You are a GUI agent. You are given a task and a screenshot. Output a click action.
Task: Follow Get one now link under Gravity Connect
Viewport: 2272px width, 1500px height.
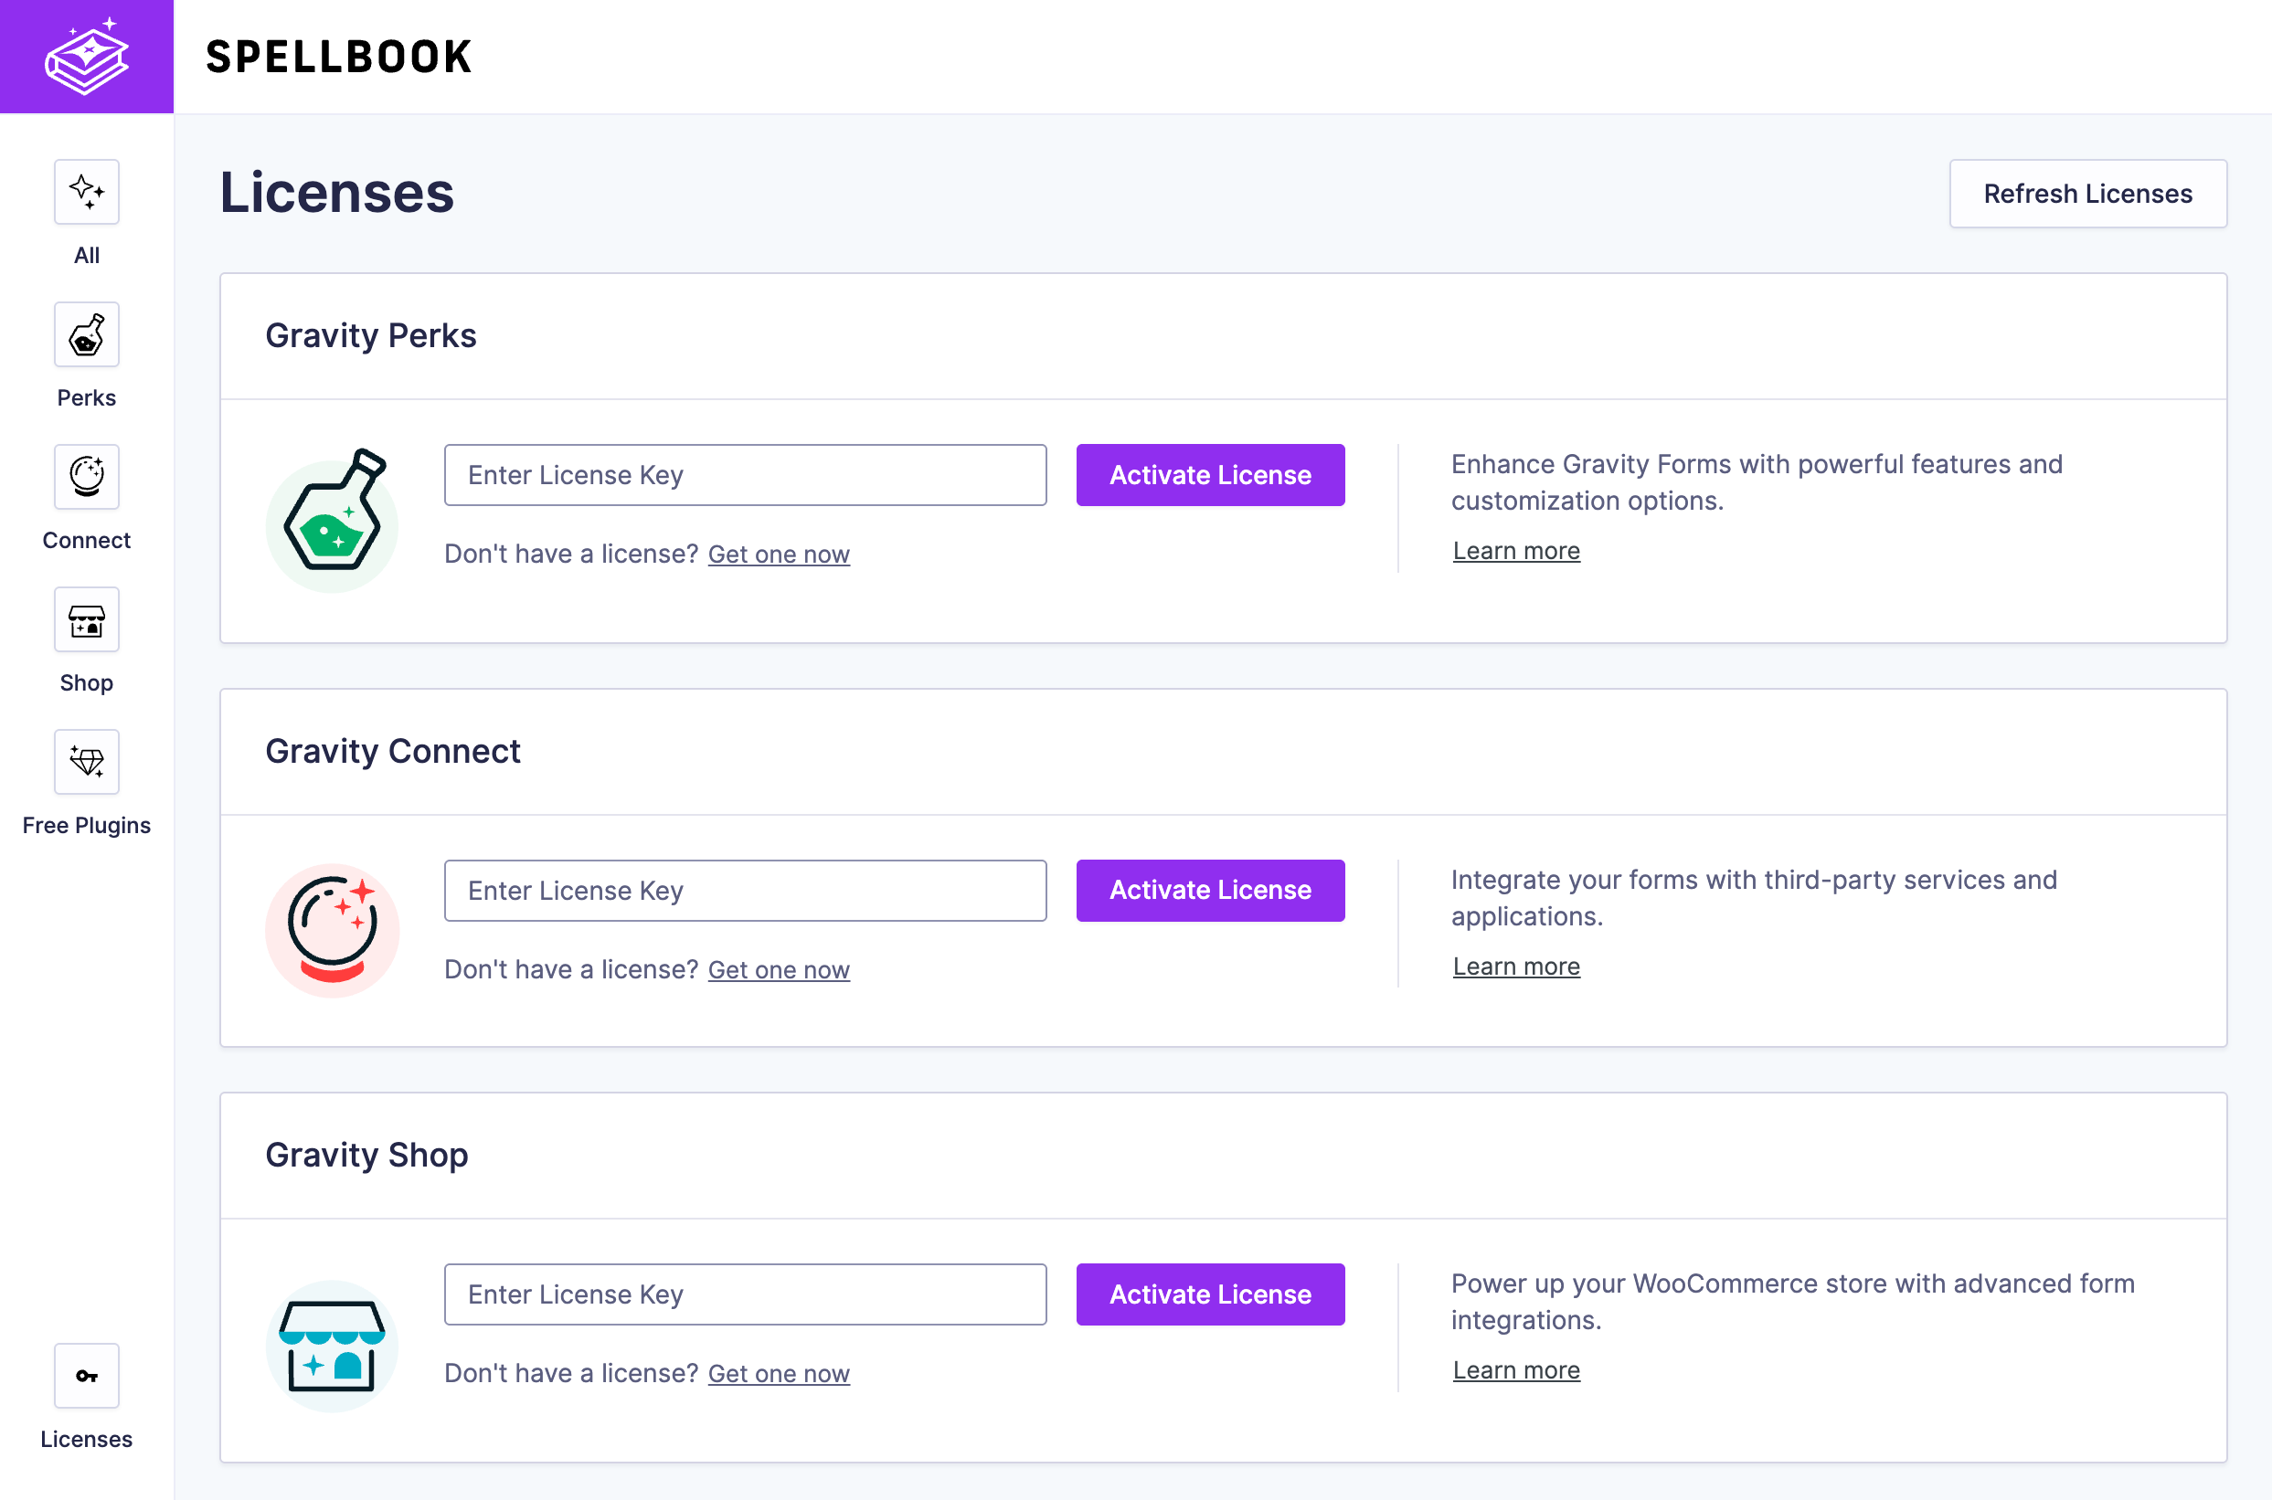778,969
